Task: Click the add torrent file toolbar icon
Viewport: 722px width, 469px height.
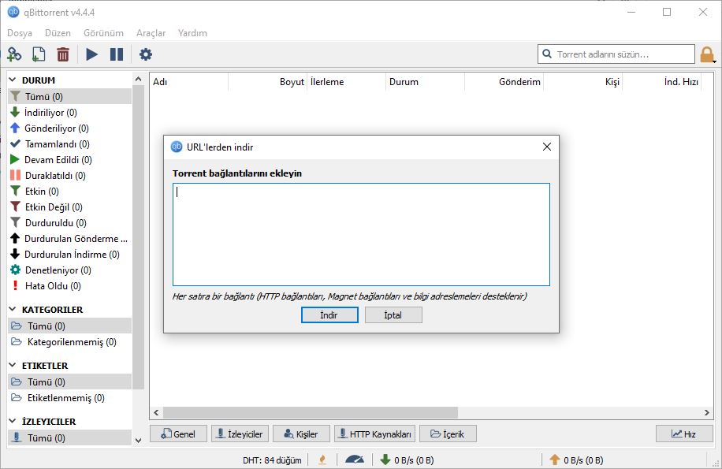Action: [39, 54]
